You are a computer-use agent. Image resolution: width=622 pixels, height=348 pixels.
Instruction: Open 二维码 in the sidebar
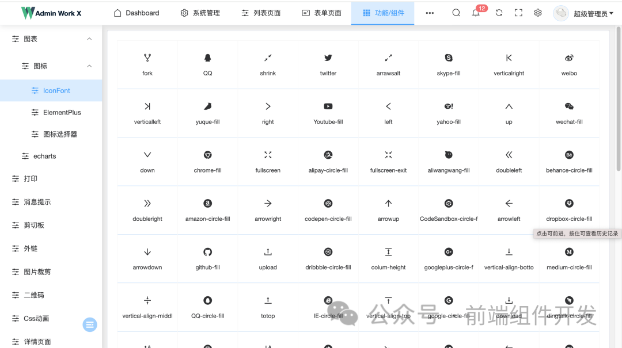51,295
